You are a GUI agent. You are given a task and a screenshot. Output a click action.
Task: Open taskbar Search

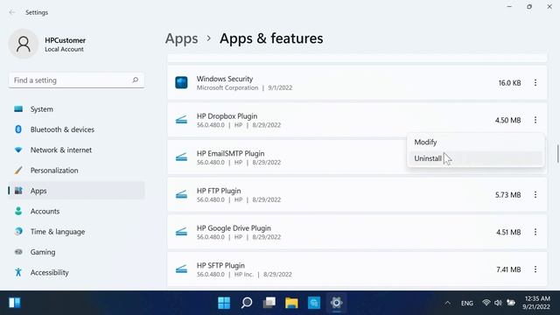(247, 304)
